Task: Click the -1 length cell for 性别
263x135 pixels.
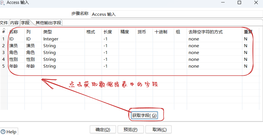Action: (x=110, y=59)
